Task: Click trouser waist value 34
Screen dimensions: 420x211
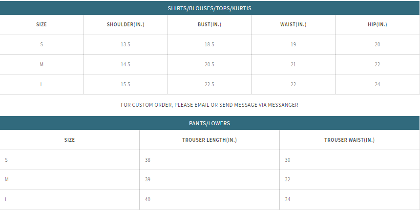Action: point(288,200)
